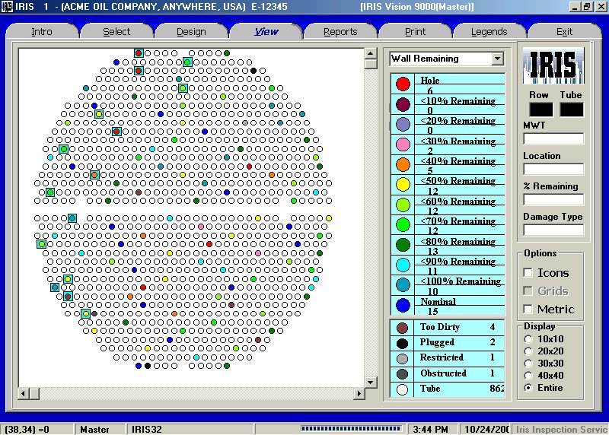Viewport: 609px width, 435px height.
Task: Switch to the Intro tab
Action: pos(42,32)
